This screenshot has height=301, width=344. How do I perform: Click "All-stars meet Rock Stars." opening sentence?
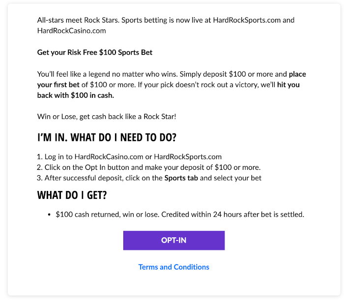(78, 20)
